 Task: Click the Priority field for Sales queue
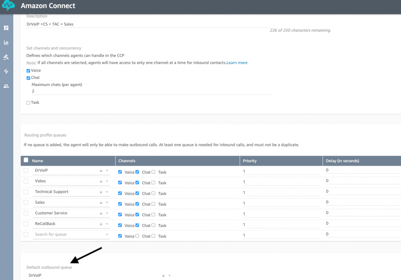coord(281,203)
